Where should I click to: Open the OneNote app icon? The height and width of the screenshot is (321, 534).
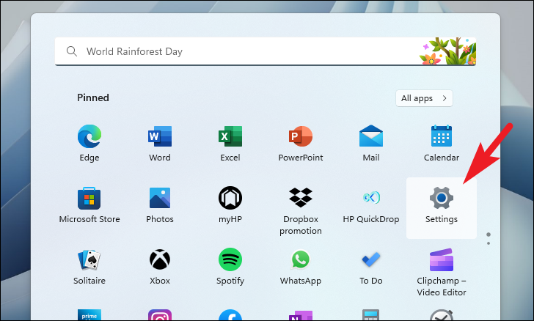coord(301,315)
